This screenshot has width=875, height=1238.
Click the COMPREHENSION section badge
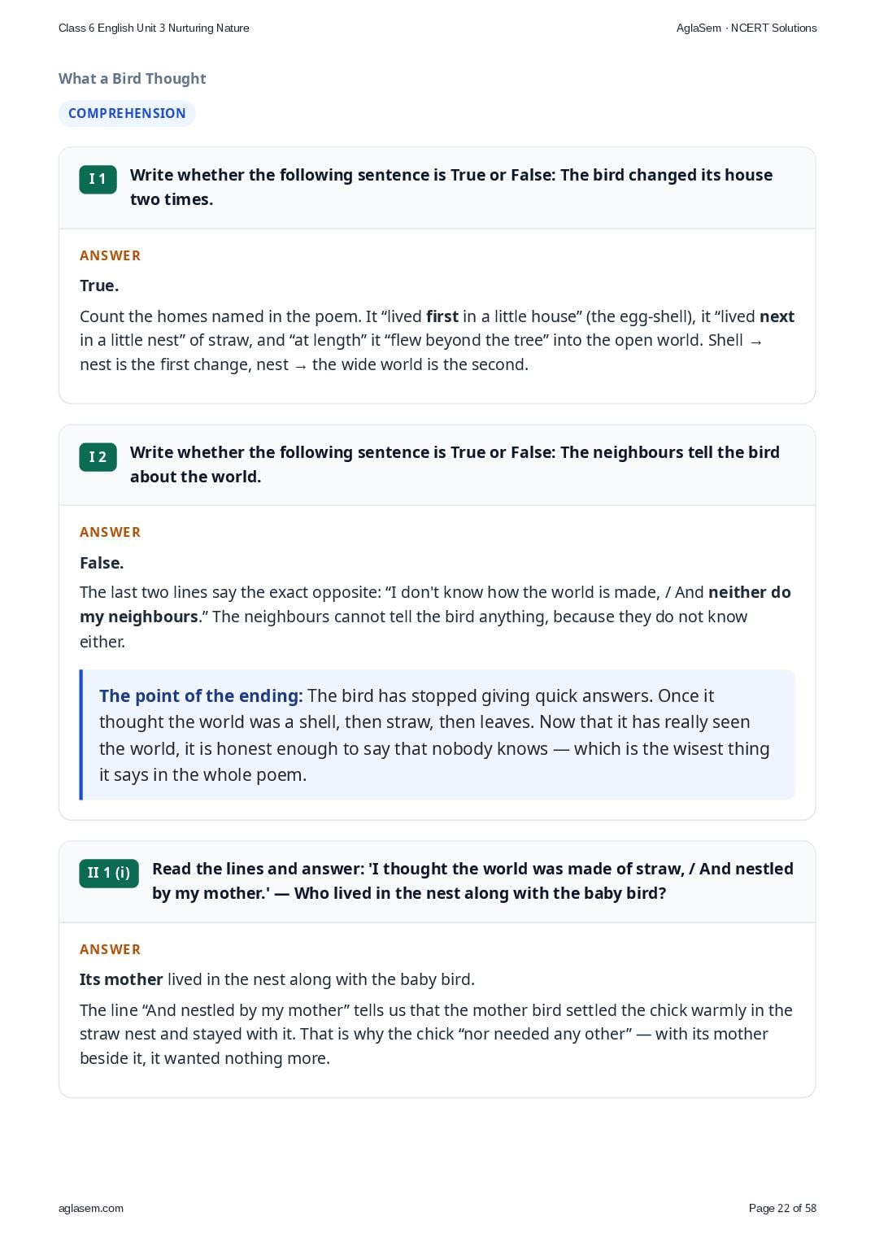[x=127, y=113]
